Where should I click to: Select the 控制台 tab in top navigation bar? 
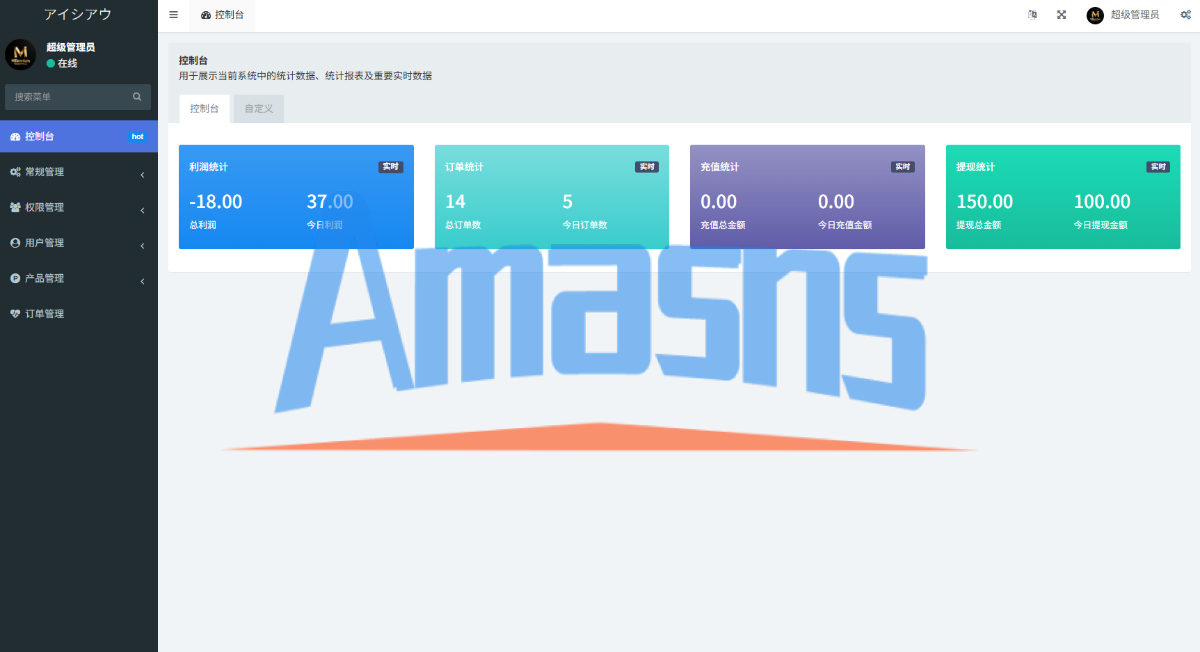click(x=222, y=15)
